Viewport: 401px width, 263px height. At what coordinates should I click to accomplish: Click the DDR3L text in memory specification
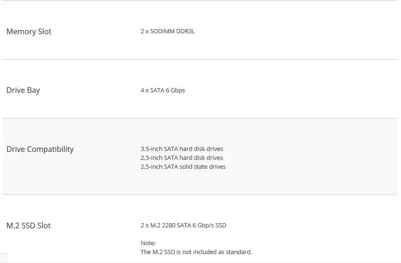coord(186,31)
